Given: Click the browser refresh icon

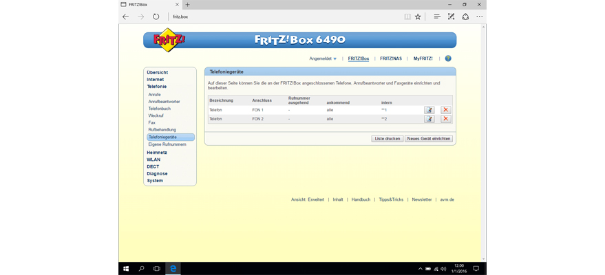Looking at the screenshot, I should pyautogui.click(x=156, y=16).
